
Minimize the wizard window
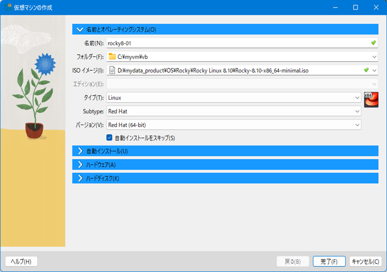pyautogui.click(x=335, y=7)
